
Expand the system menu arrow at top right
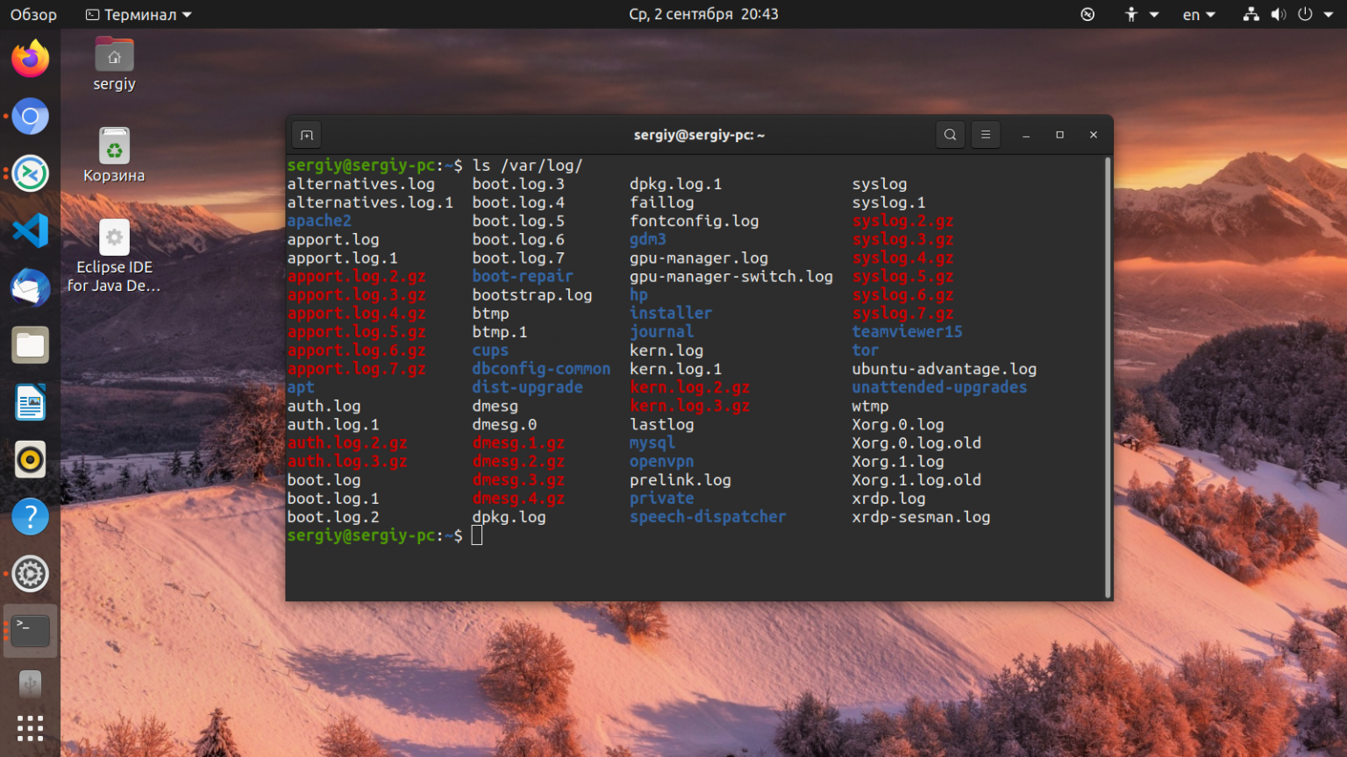click(1330, 14)
